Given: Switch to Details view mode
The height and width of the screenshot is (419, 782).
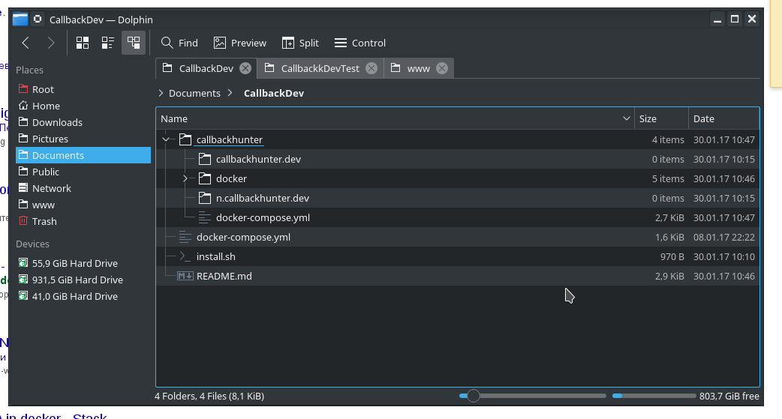Looking at the screenshot, I should pos(134,43).
